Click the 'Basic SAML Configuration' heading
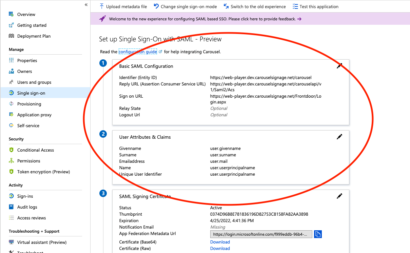This screenshot has width=410, height=253. 146,66
